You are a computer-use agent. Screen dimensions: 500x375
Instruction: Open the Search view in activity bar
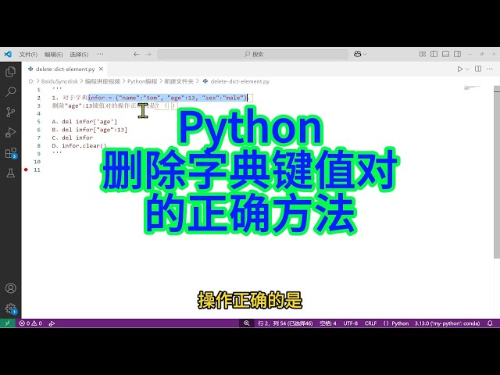pyautogui.click(x=10, y=91)
